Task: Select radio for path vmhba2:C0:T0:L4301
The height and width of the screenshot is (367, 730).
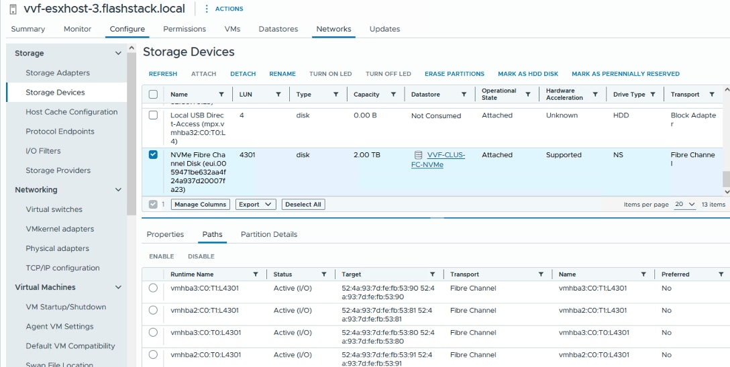Action: coord(153,355)
